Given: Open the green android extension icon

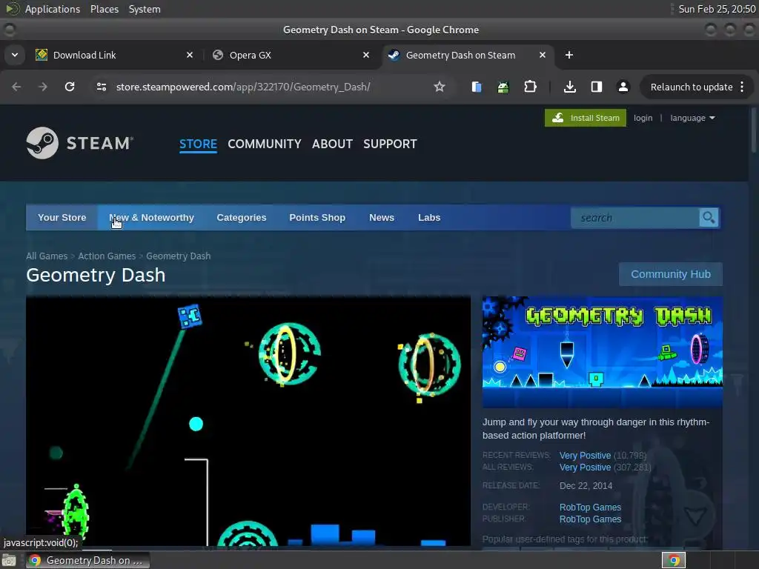Looking at the screenshot, I should tap(503, 87).
